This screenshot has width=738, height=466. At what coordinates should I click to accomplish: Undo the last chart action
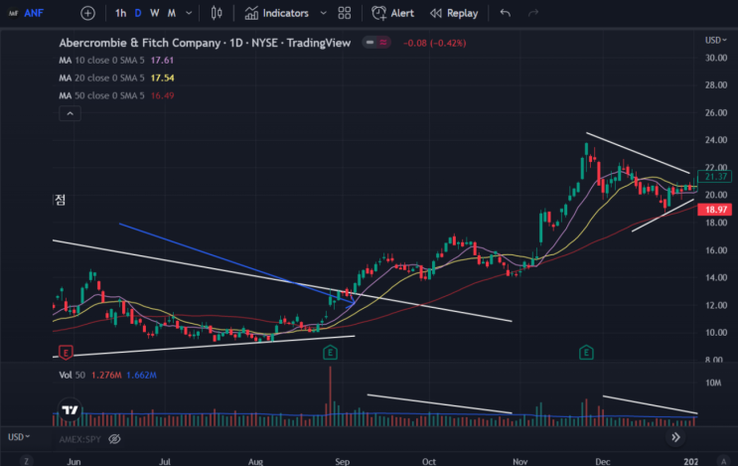(x=505, y=13)
